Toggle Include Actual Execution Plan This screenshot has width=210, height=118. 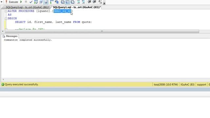[52, 2]
